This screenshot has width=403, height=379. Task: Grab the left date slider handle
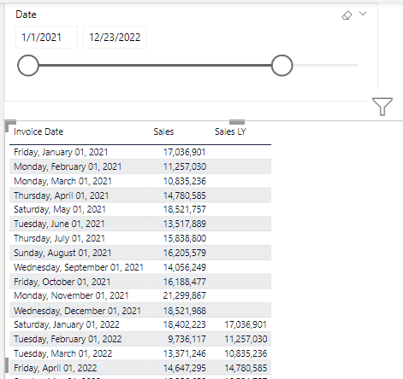[28, 65]
